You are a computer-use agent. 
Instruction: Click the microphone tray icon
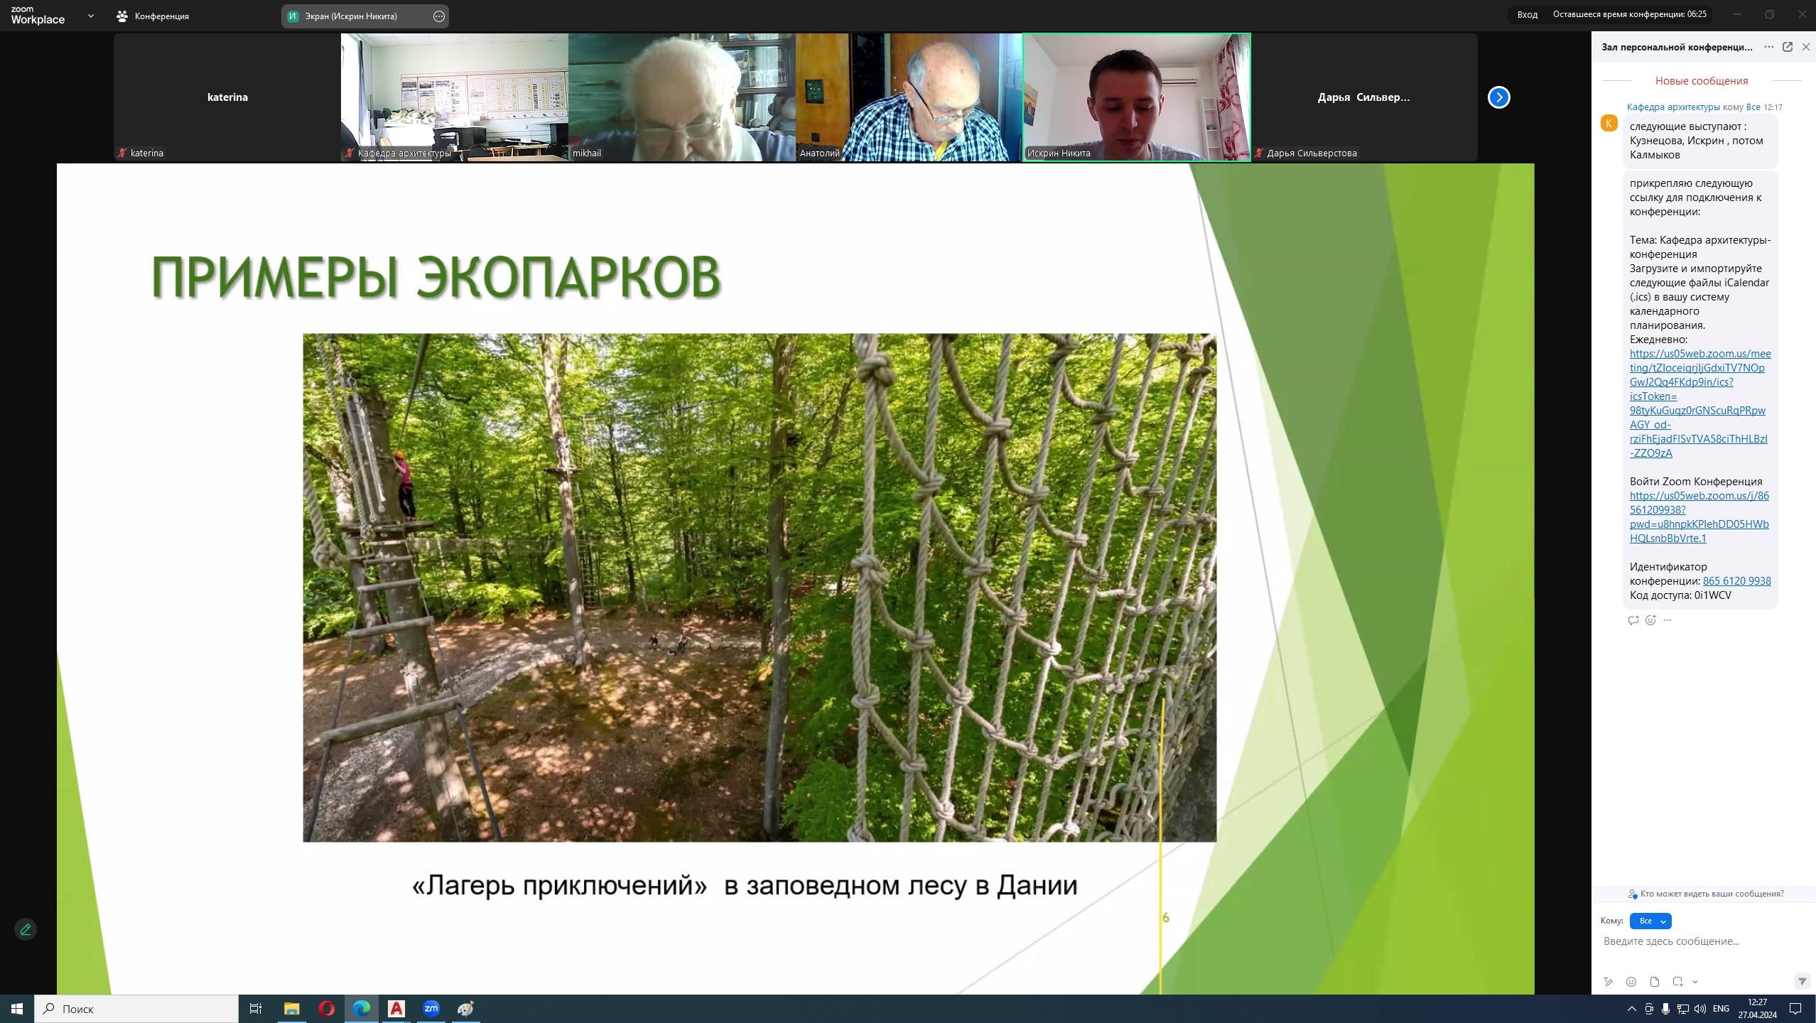[x=1666, y=1009]
